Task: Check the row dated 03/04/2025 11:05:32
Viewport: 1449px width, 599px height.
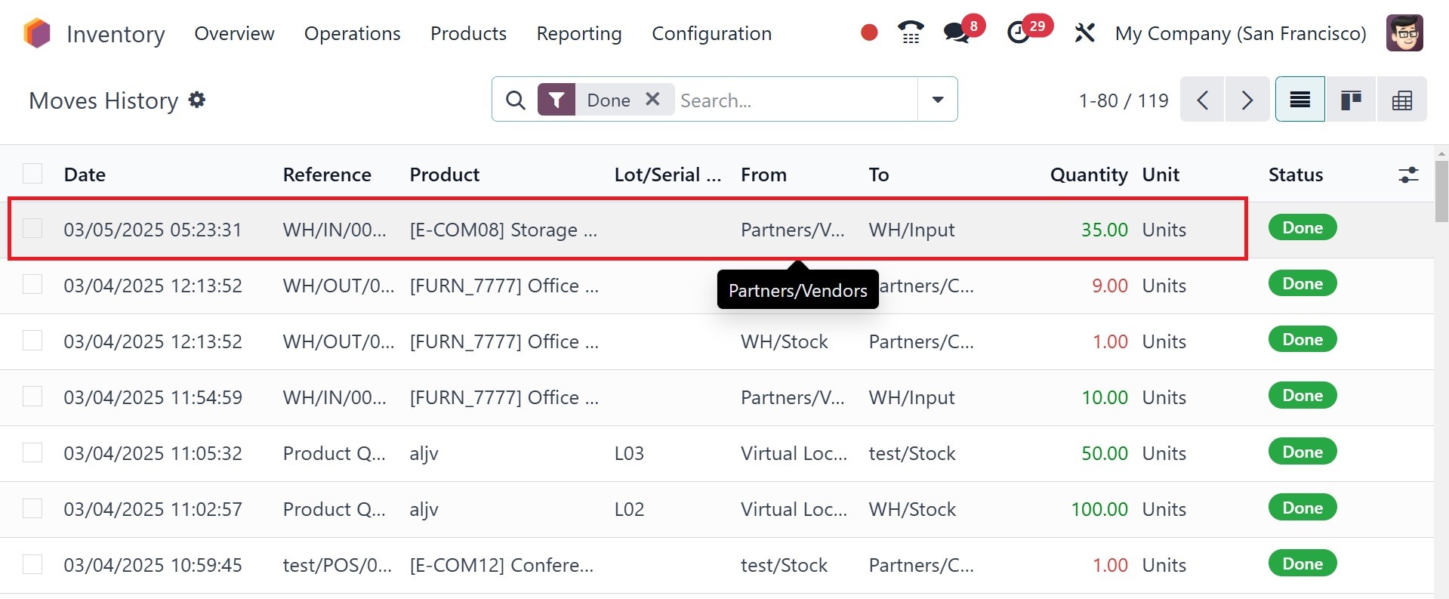Action: point(32,452)
